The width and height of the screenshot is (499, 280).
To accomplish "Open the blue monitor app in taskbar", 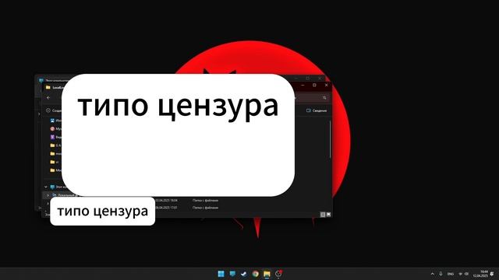I will (x=232, y=274).
